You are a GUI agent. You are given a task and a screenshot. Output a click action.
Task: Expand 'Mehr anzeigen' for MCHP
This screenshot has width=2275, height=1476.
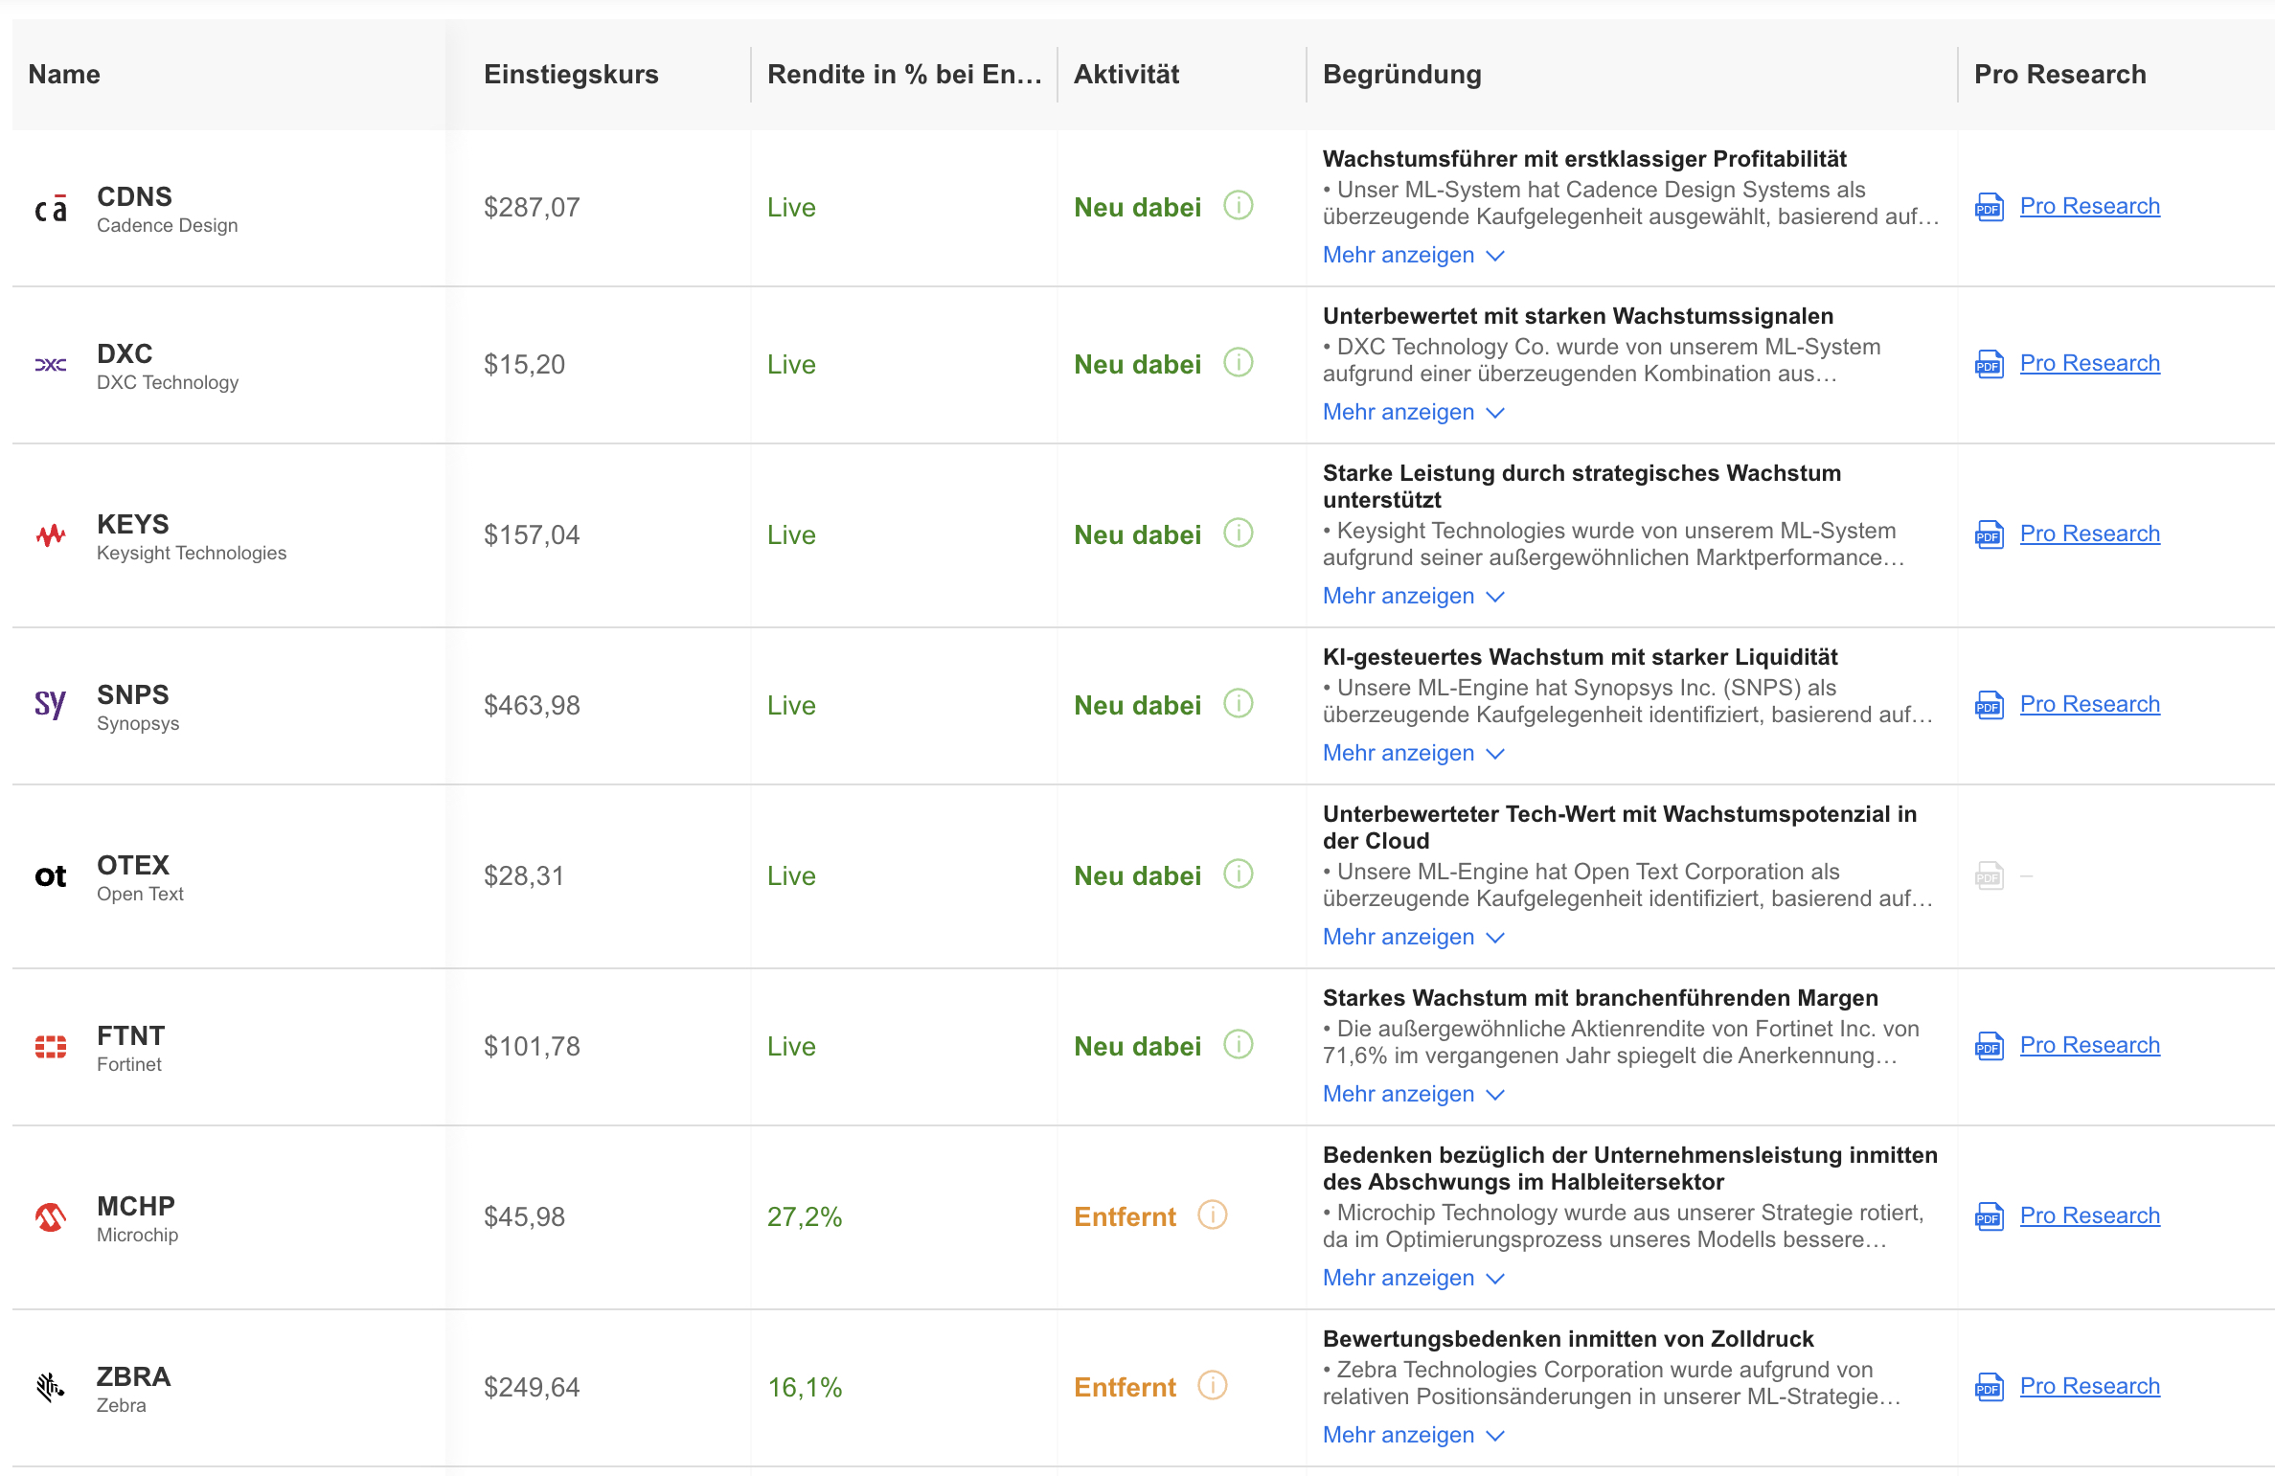[1414, 1278]
